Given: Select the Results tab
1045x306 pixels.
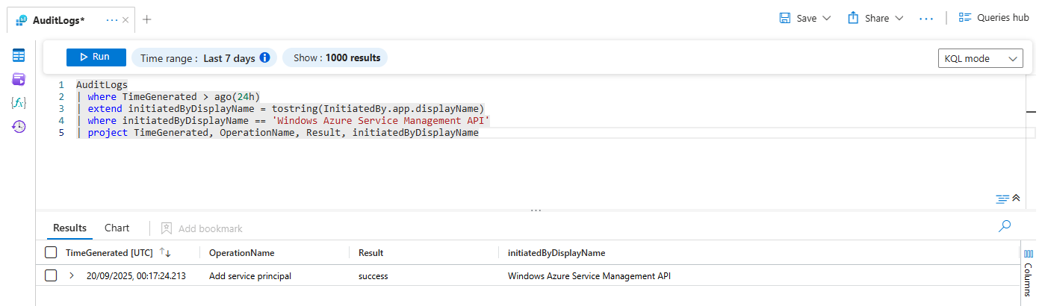Looking at the screenshot, I should (x=69, y=228).
